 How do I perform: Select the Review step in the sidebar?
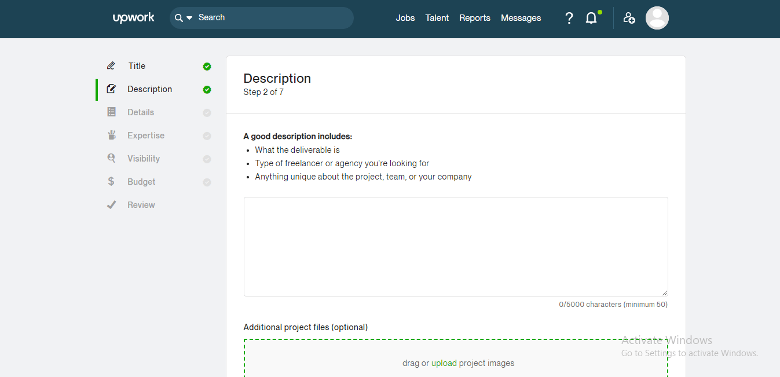[141, 205]
